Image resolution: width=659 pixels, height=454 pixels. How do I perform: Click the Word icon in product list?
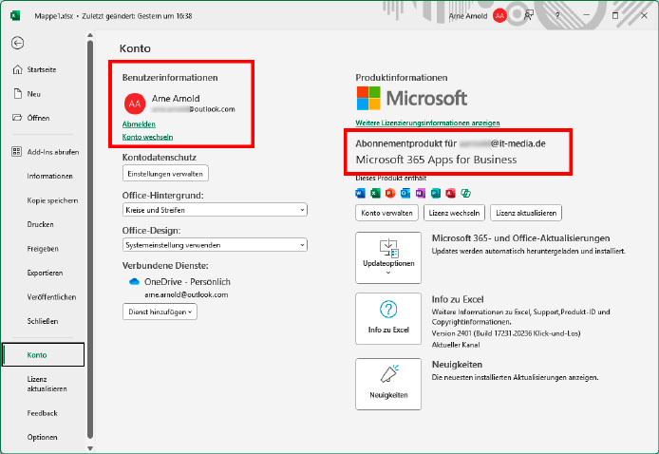pos(360,193)
